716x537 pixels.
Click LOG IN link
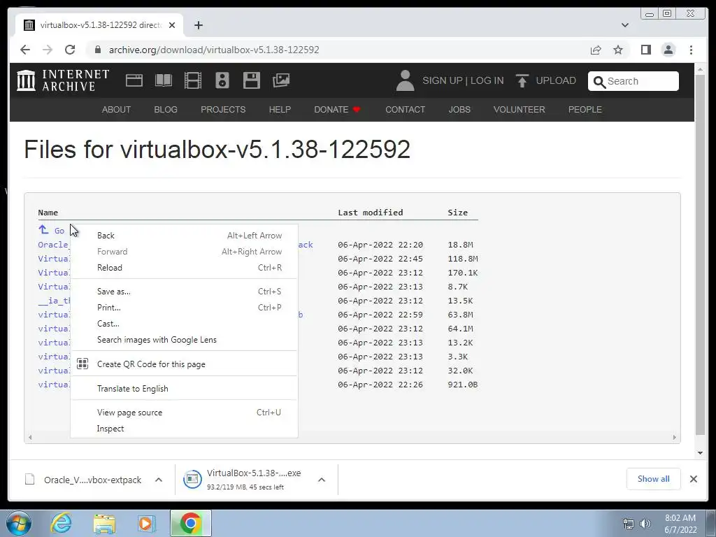[x=487, y=80]
